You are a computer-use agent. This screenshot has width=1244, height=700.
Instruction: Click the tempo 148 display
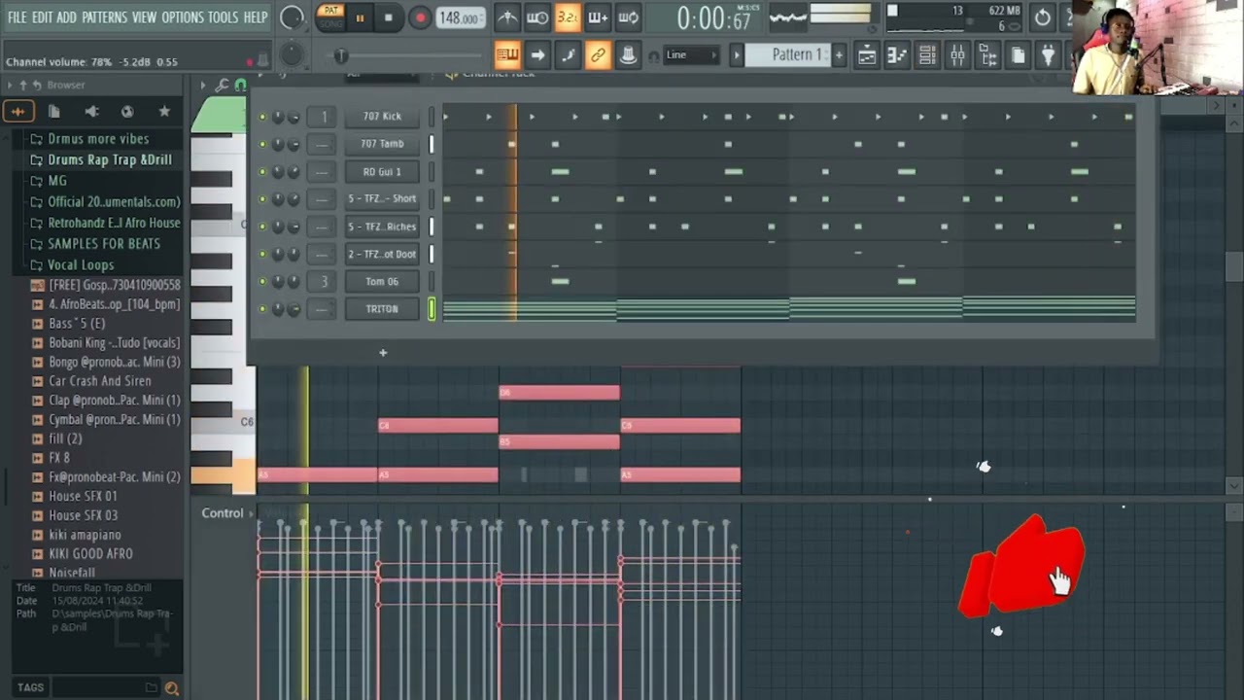460,17
